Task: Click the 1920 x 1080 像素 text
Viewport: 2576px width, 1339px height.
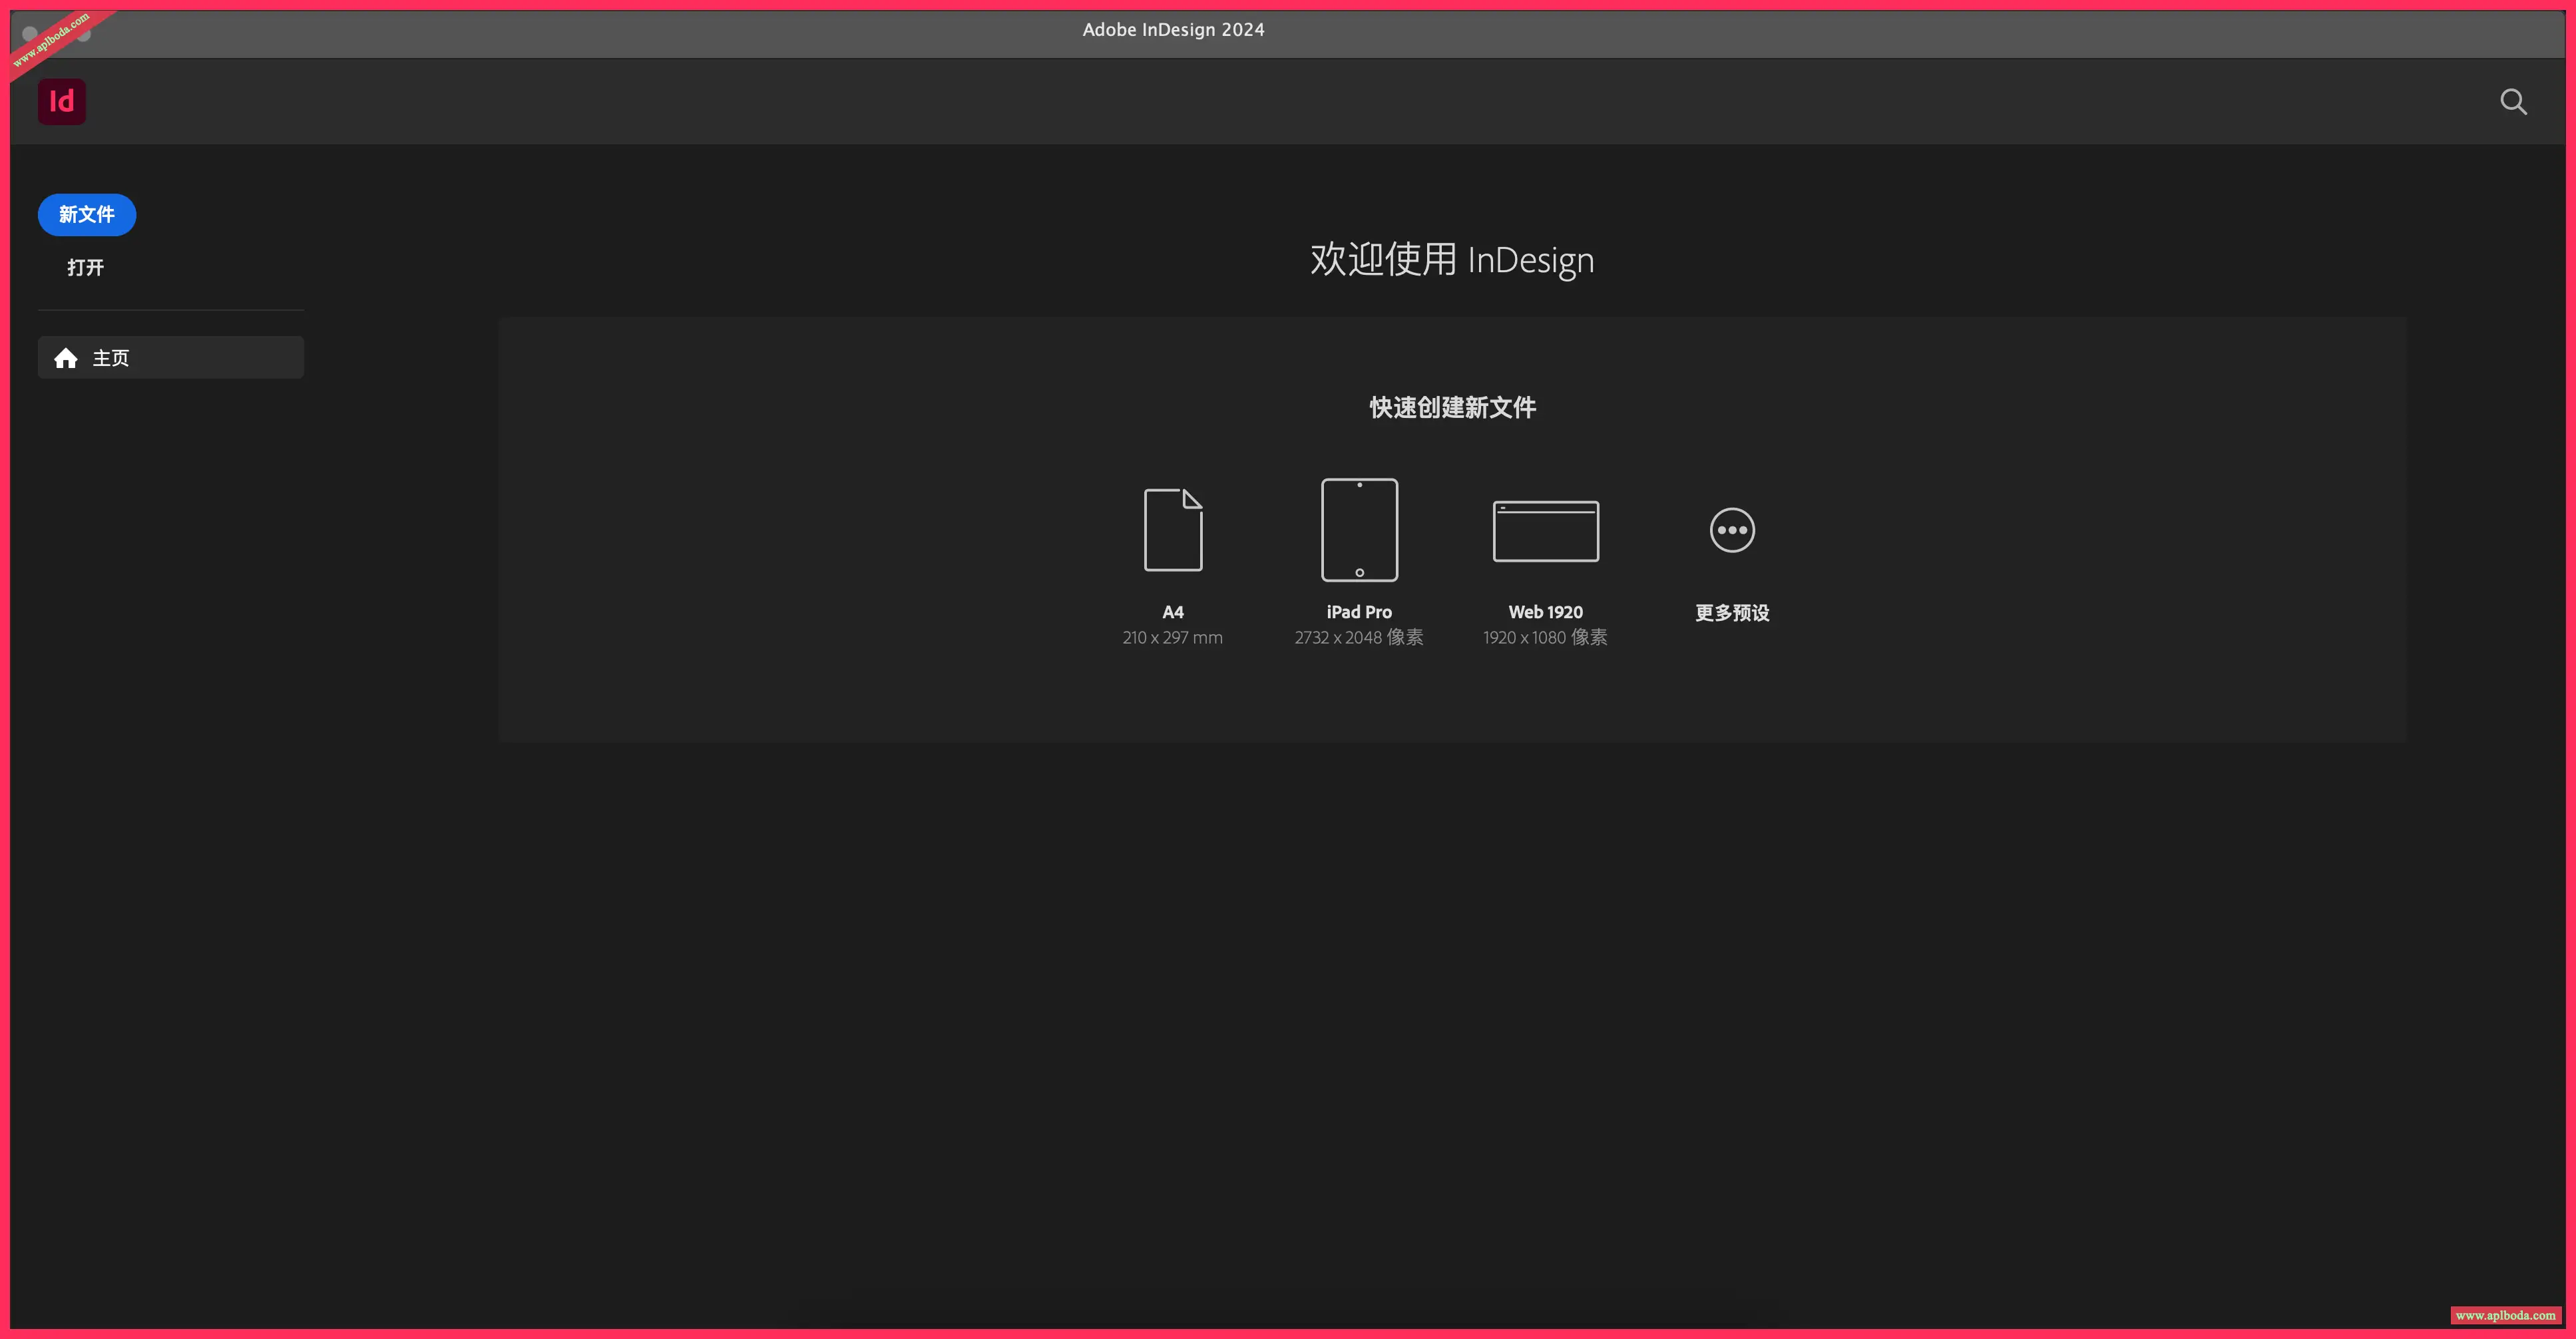Action: point(1545,637)
